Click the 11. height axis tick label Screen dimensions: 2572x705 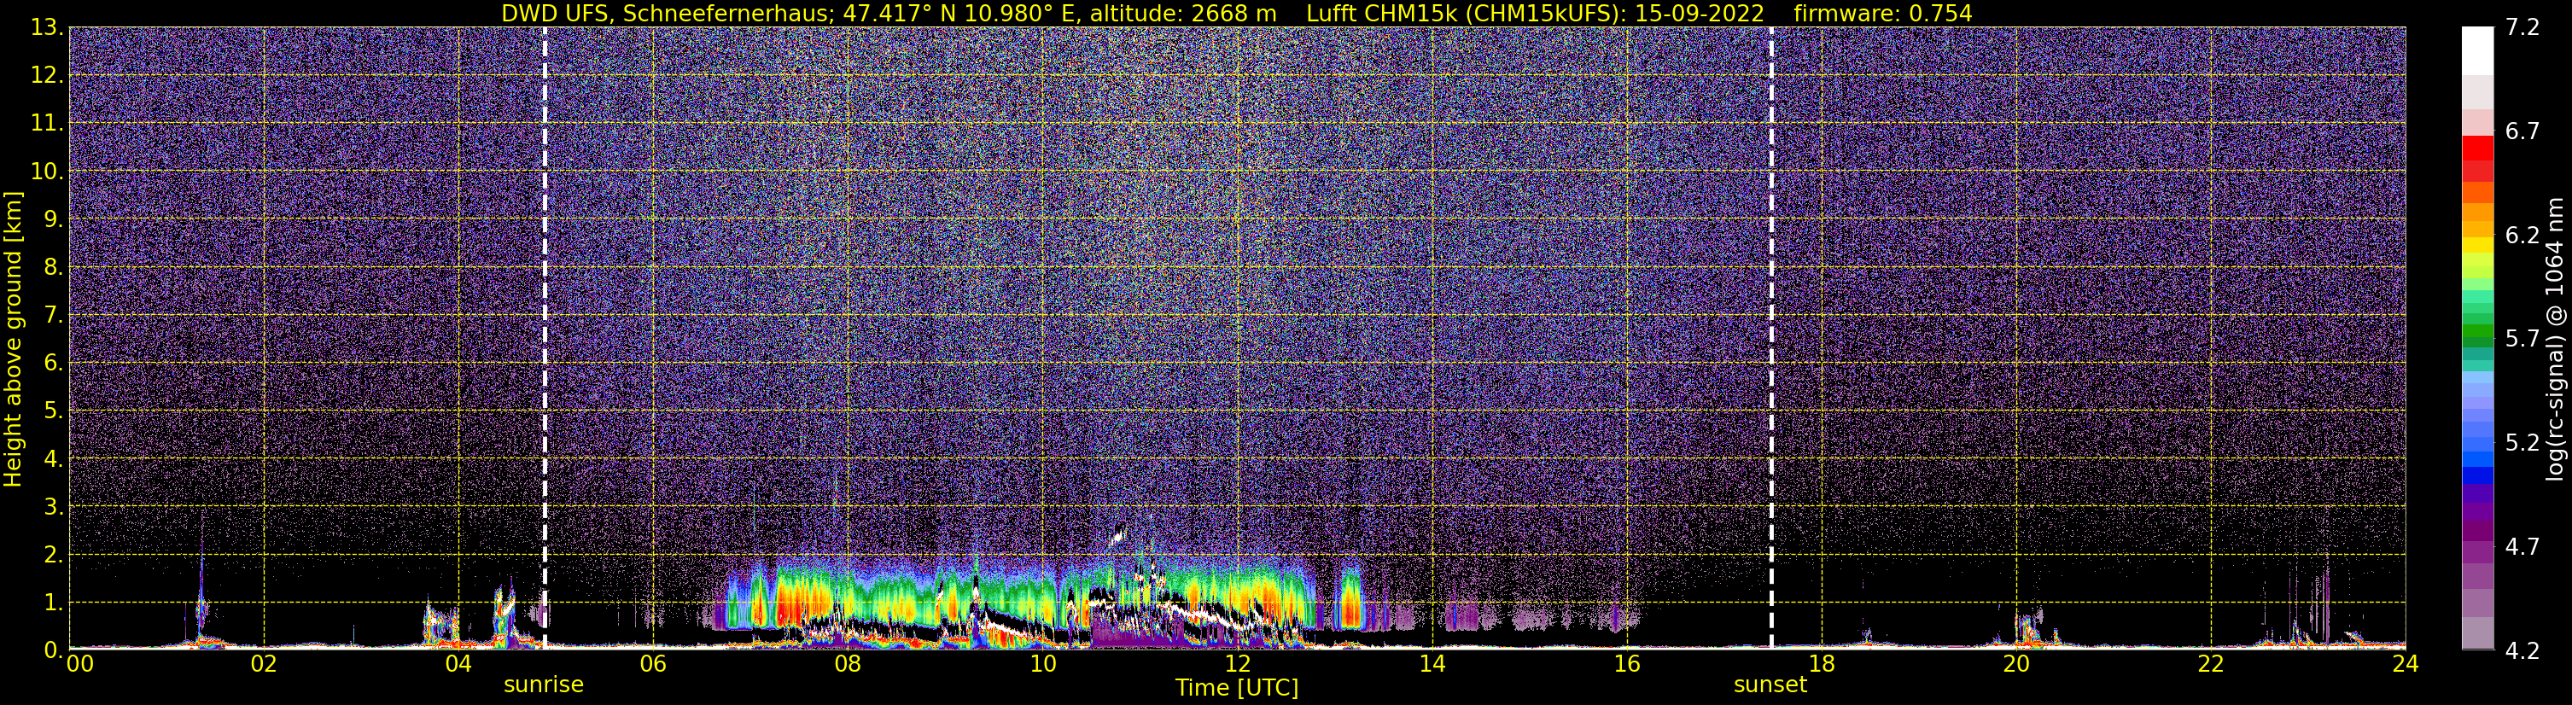coord(46,123)
